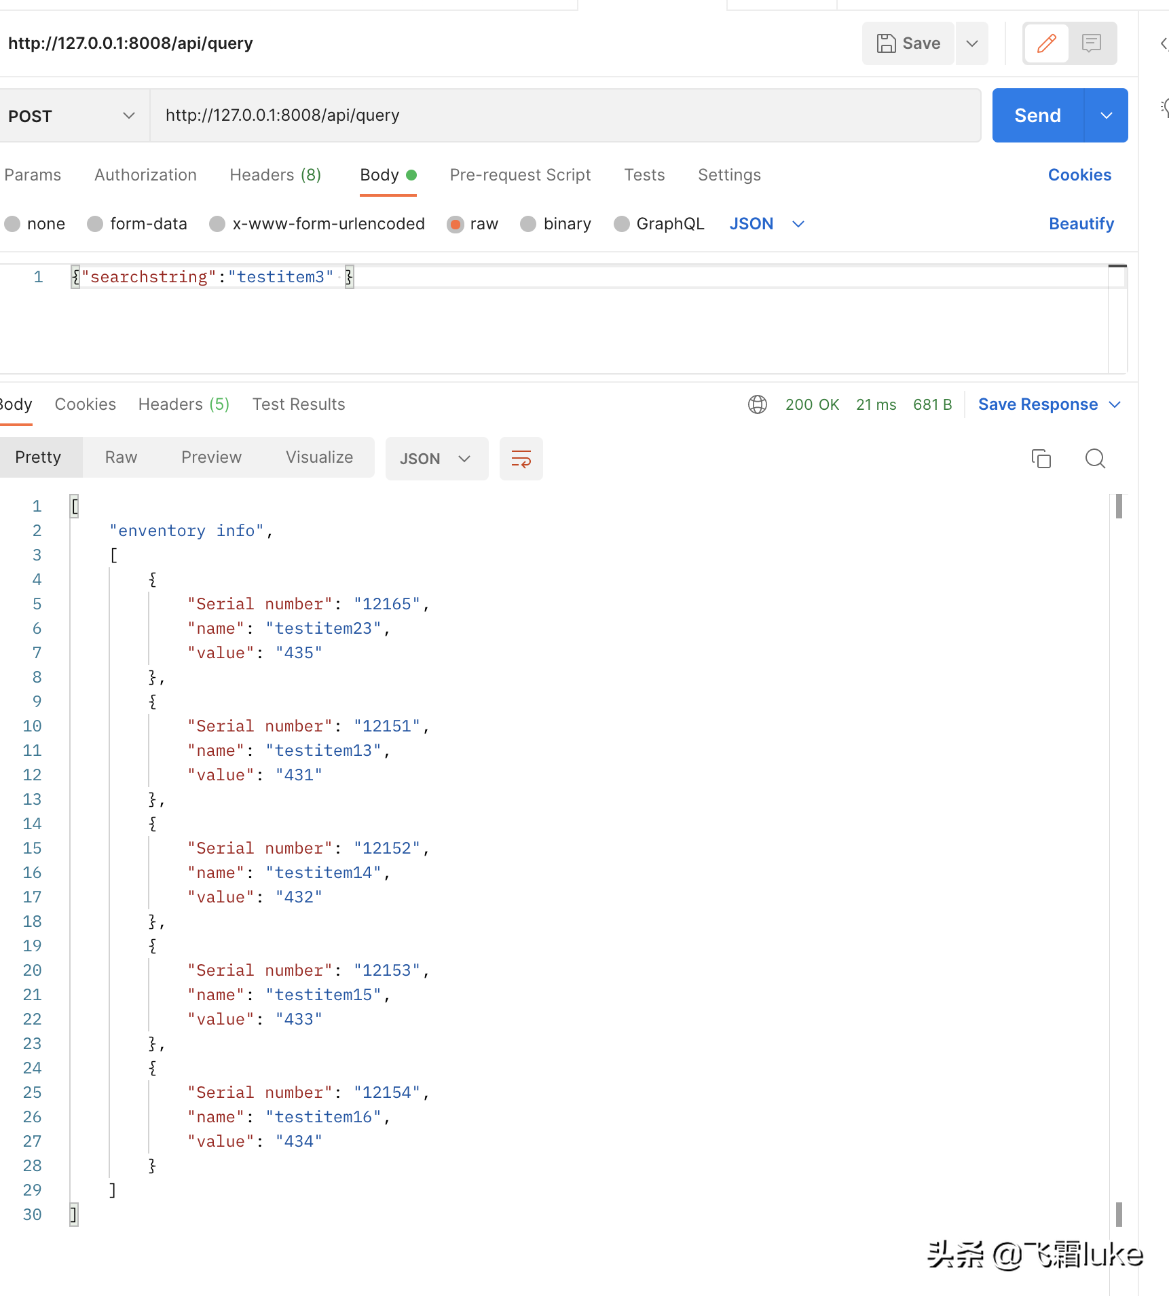
Task: Click the Beautify link
Action: click(x=1081, y=224)
